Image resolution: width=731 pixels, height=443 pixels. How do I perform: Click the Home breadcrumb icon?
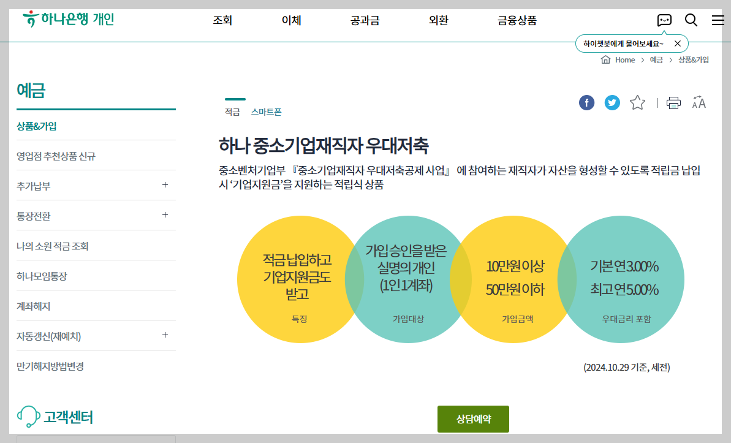pyautogui.click(x=605, y=59)
